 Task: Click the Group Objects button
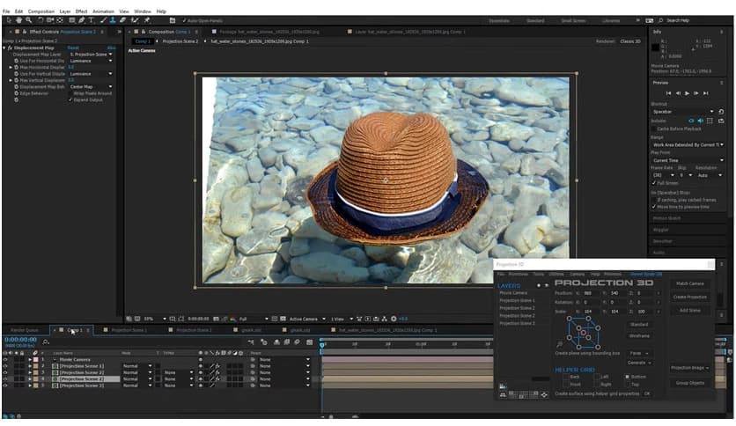pos(689,383)
